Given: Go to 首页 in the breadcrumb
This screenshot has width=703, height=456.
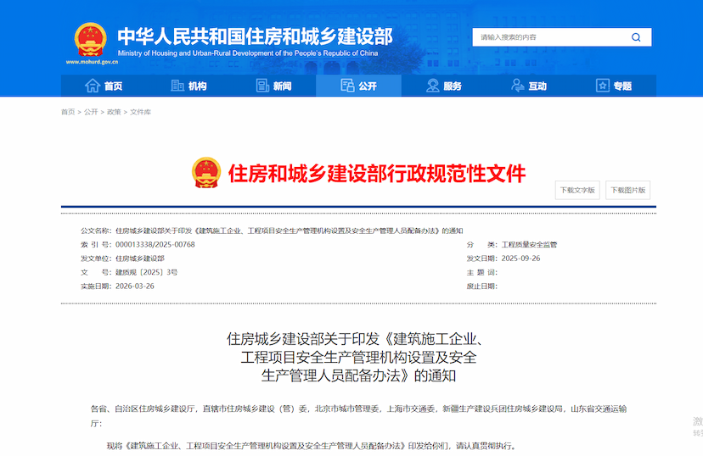Looking at the screenshot, I should [x=68, y=112].
